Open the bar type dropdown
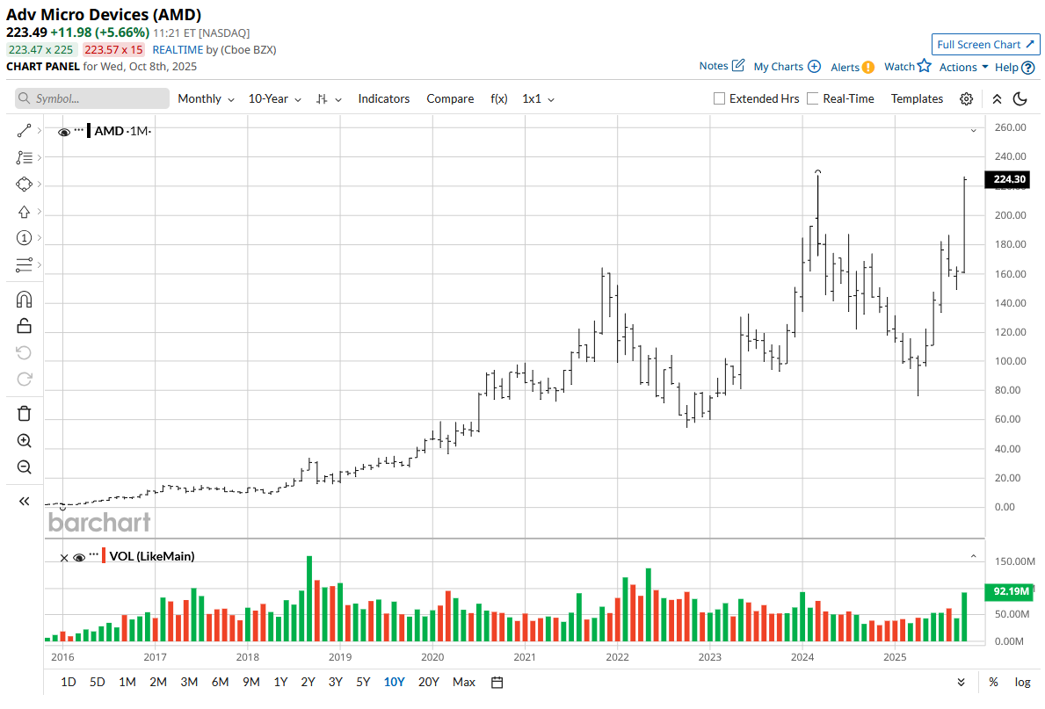This screenshot has height=709, width=1045. 330,98
